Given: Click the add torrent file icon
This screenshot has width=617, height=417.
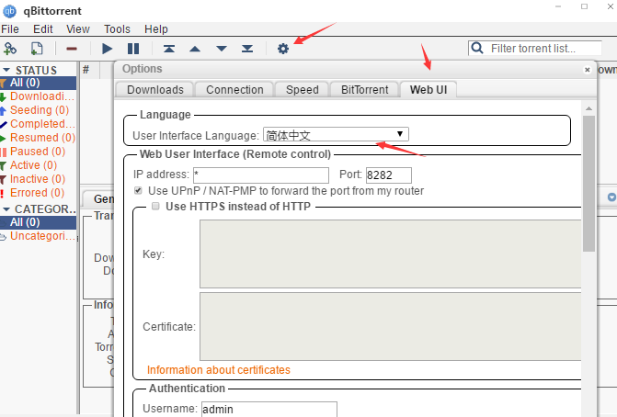Looking at the screenshot, I should click(x=37, y=48).
